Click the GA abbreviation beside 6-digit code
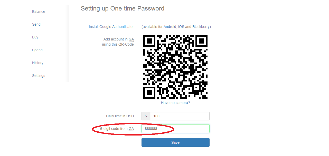 (131, 129)
